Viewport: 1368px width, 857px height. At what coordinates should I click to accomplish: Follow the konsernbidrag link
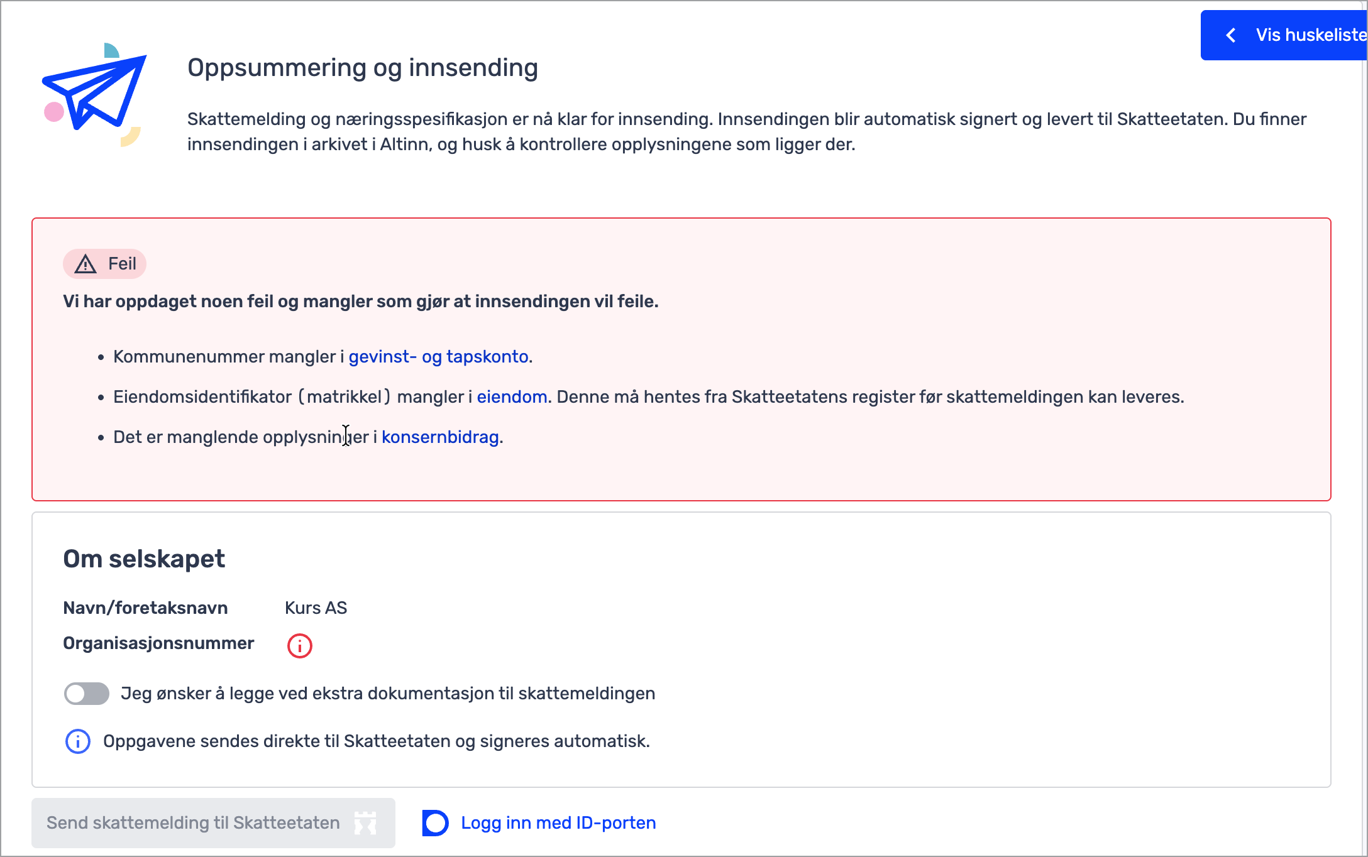[440, 437]
